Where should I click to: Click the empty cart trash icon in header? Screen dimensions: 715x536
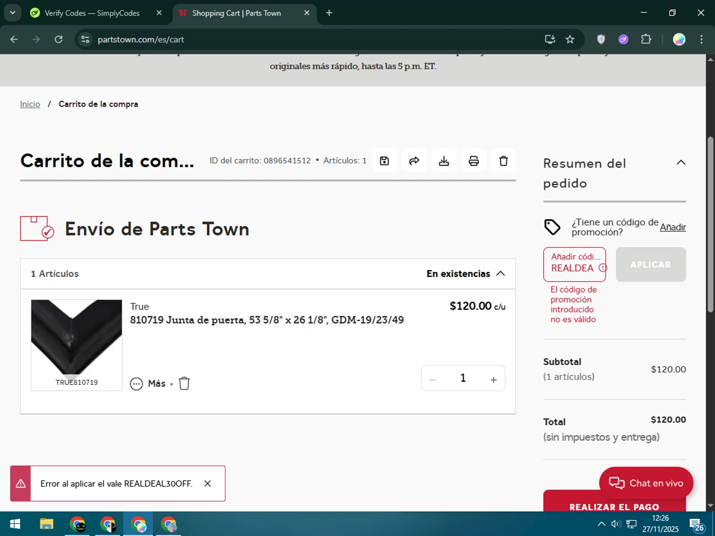pos(503,161)
